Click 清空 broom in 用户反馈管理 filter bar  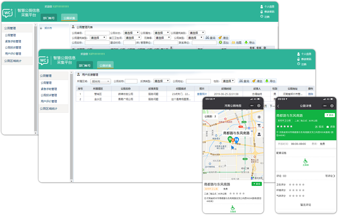257,81
